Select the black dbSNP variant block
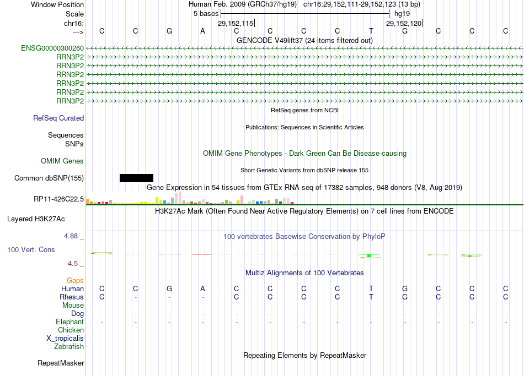Image resolution: width=524 pixels, height=376 pixels. (136, 178)
